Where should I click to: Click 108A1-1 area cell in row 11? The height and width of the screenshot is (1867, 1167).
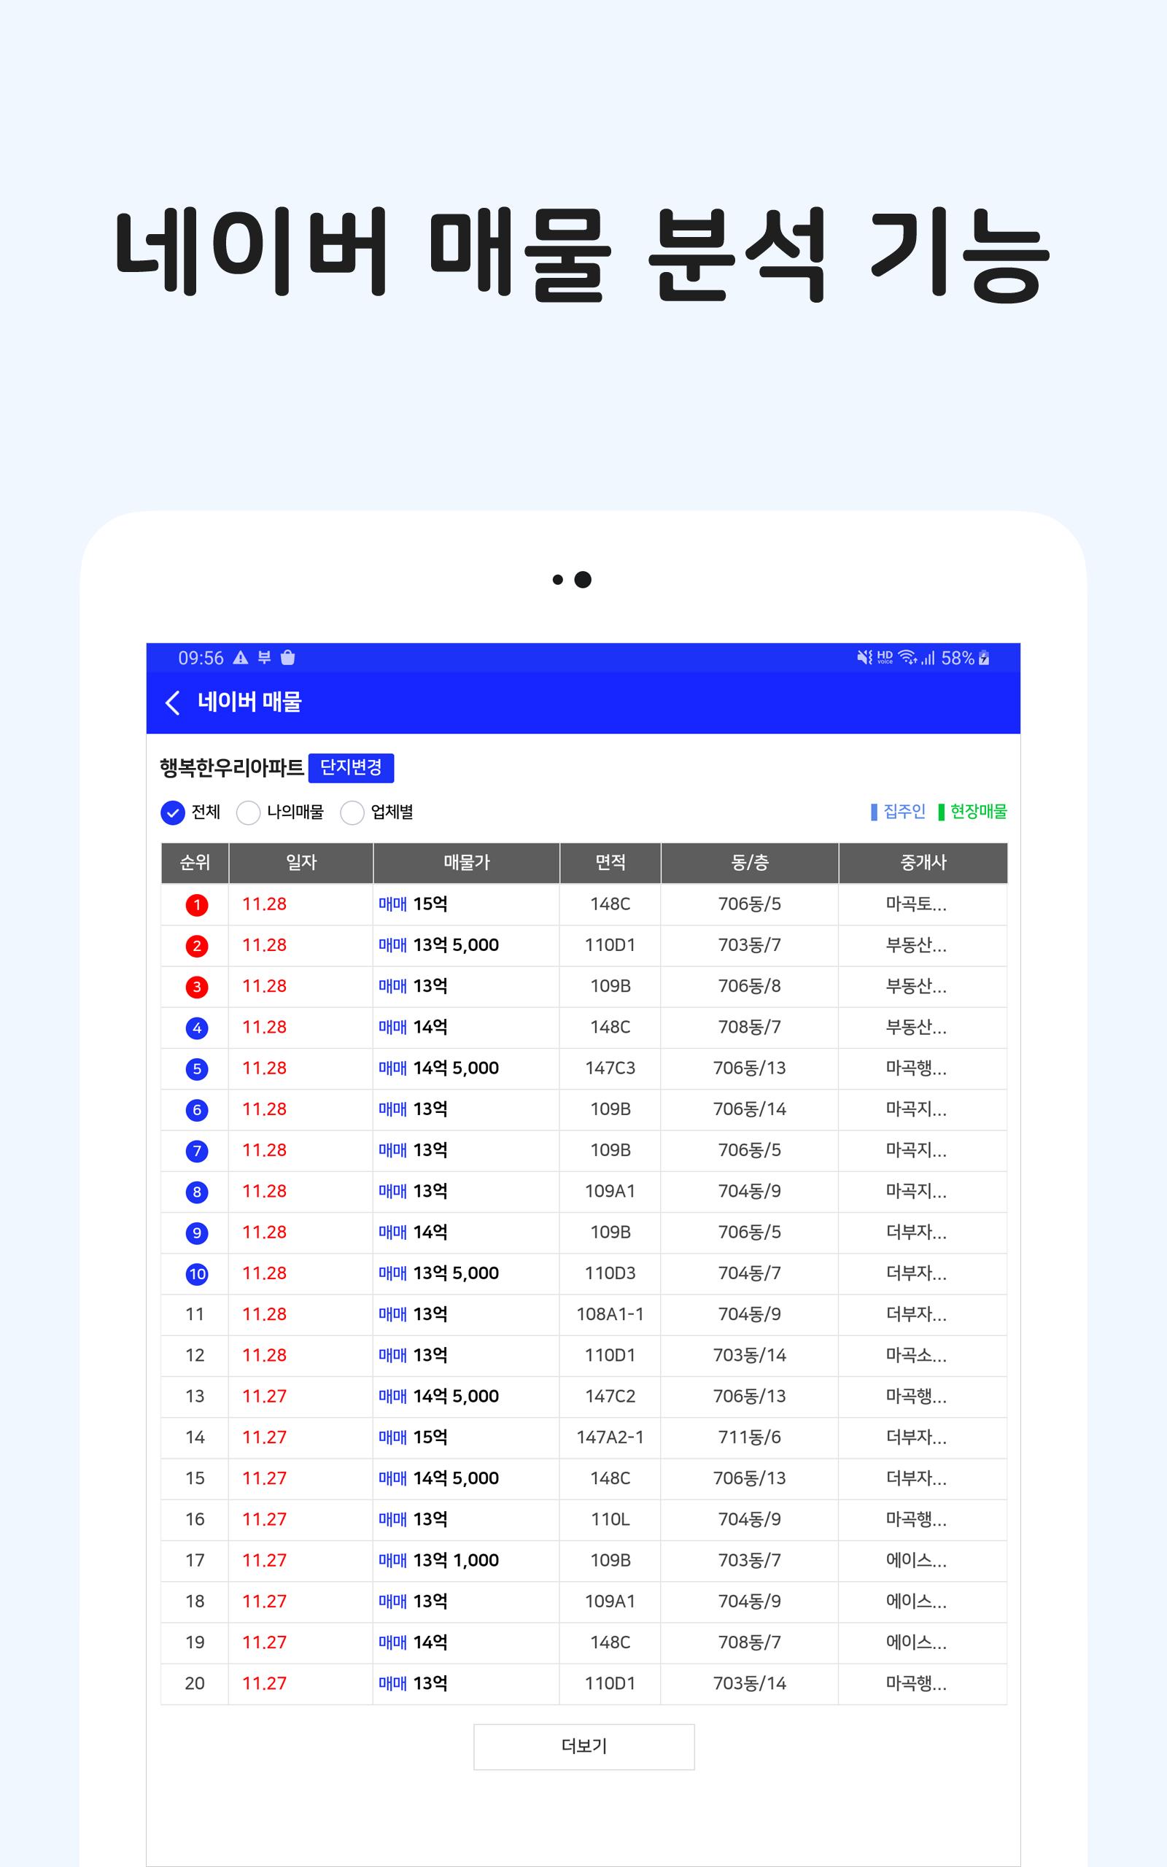pos(610,1314)
